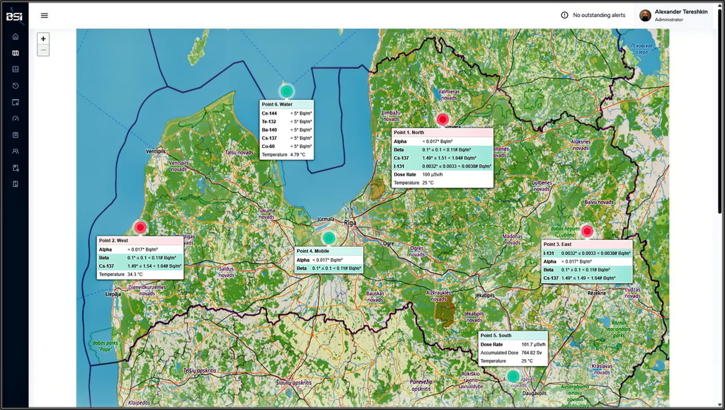Open the History clock icon in sidebar
The width and height of the screenshot is (725, 410).
coord(16,86)
